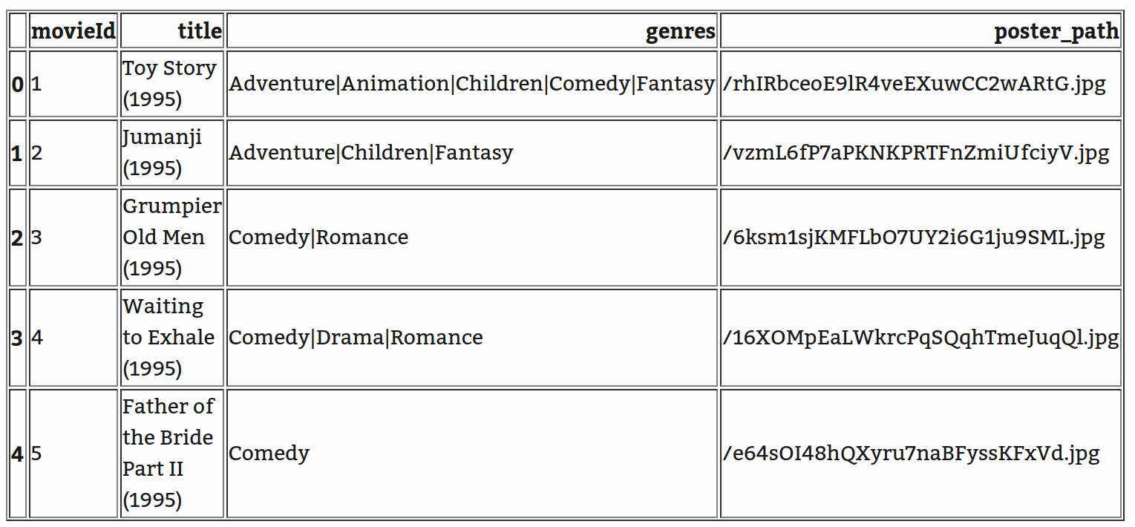The height and width of the screenshot is (527, 1135).
Task: Select the Toy Story (1995) title cell
Action: click(x=170, y=83)
